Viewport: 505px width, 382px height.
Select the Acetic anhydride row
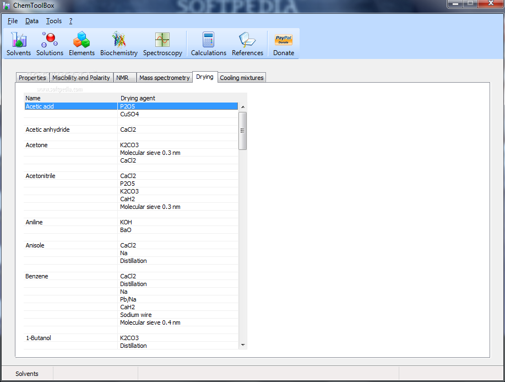coord(131,130)
